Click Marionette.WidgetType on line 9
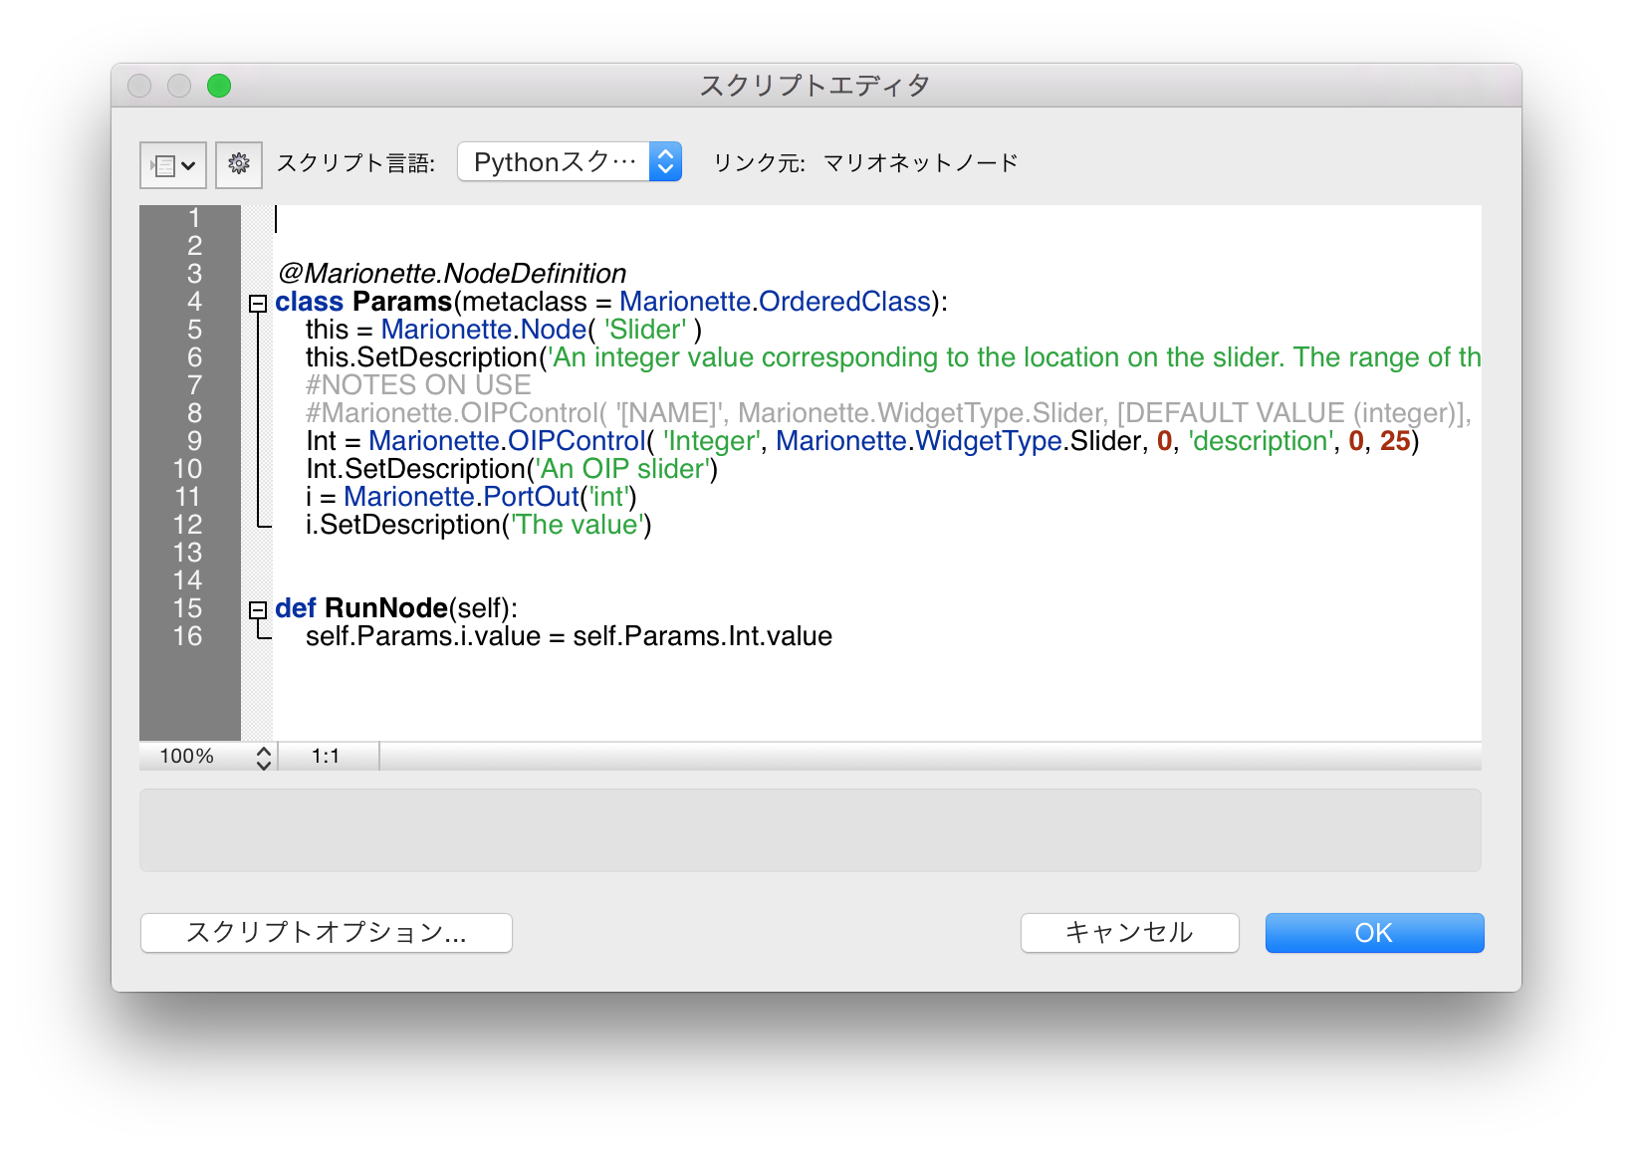 coord(919,441)
